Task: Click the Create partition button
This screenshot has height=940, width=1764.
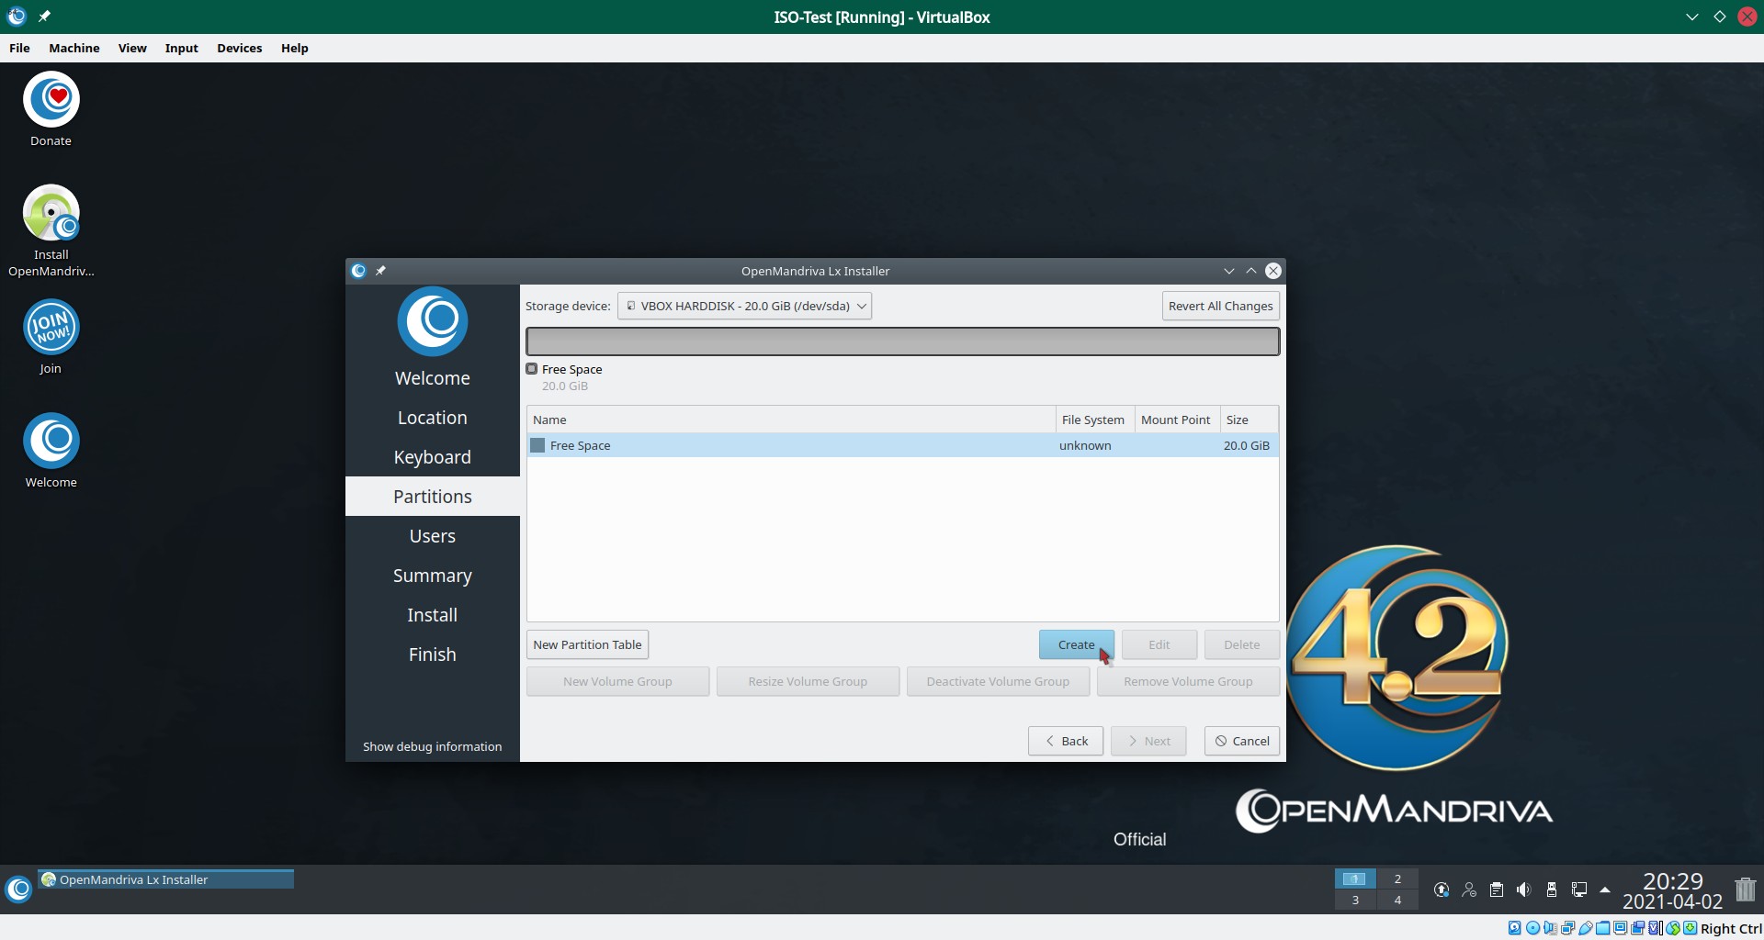Action: pyautogui.click(x=1076, y=644)
